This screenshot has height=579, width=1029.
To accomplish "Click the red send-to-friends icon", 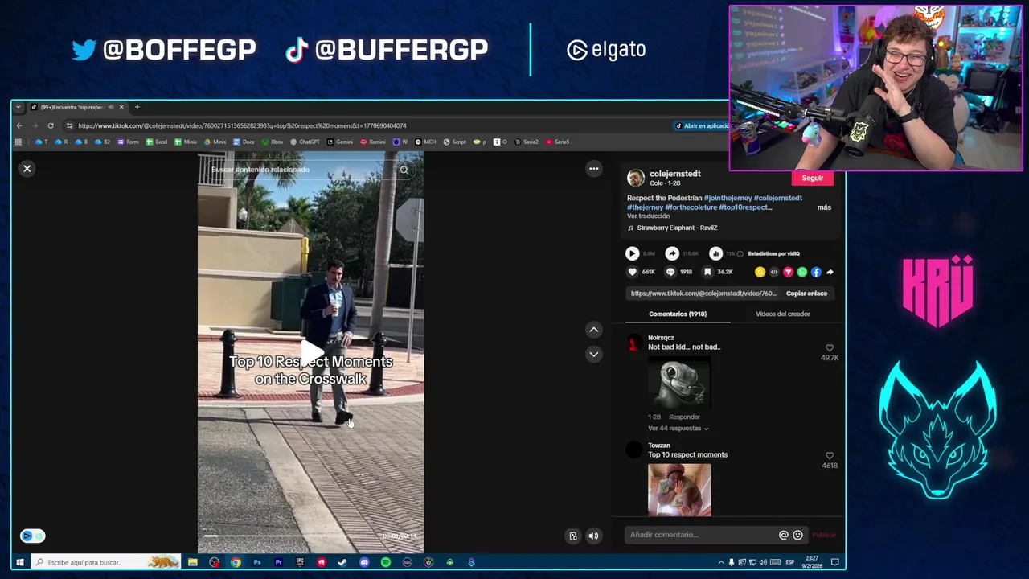I will (788, 272).
